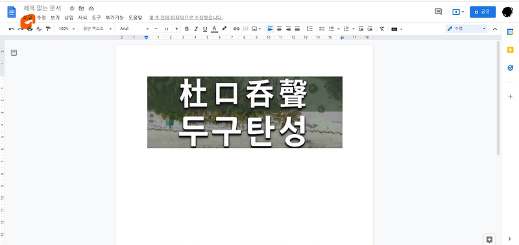519x245 pixels.
Task: Edit the font size value 11
Action: point(166,29)
